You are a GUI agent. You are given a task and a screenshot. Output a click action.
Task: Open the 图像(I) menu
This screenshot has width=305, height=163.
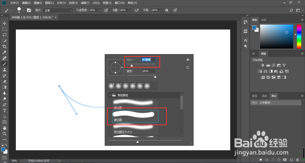38,3
